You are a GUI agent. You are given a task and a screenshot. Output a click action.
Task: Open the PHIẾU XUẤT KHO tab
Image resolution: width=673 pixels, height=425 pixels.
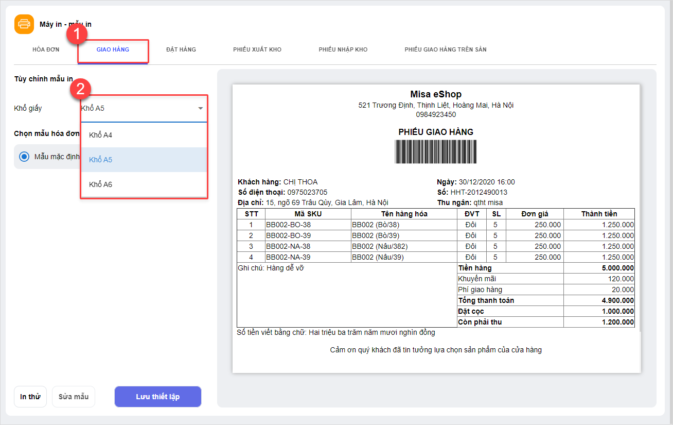tap(257, 50)
